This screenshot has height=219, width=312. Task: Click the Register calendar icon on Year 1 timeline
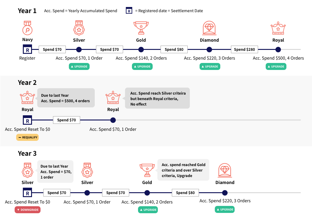27,49
